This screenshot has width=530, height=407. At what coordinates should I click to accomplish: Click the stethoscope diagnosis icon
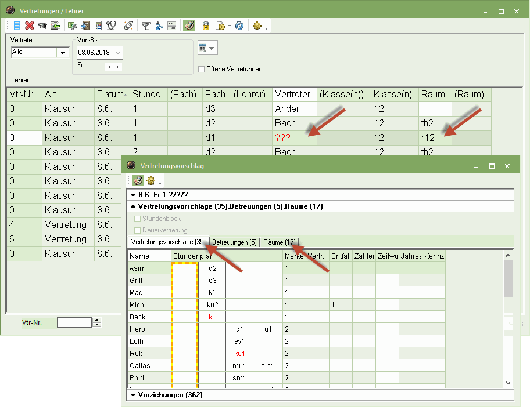point(111,26)
